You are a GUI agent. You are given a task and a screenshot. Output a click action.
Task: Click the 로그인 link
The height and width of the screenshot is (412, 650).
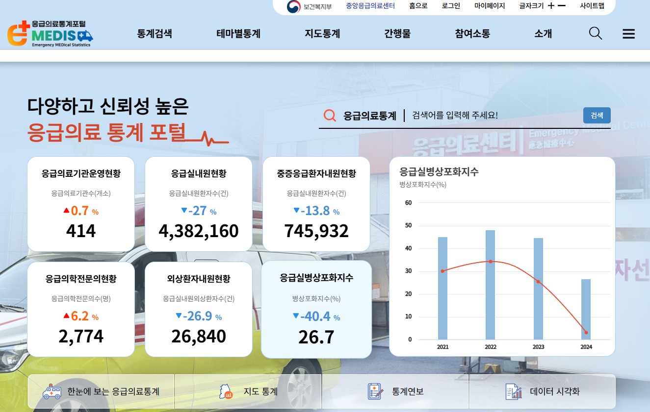point(451,6)
